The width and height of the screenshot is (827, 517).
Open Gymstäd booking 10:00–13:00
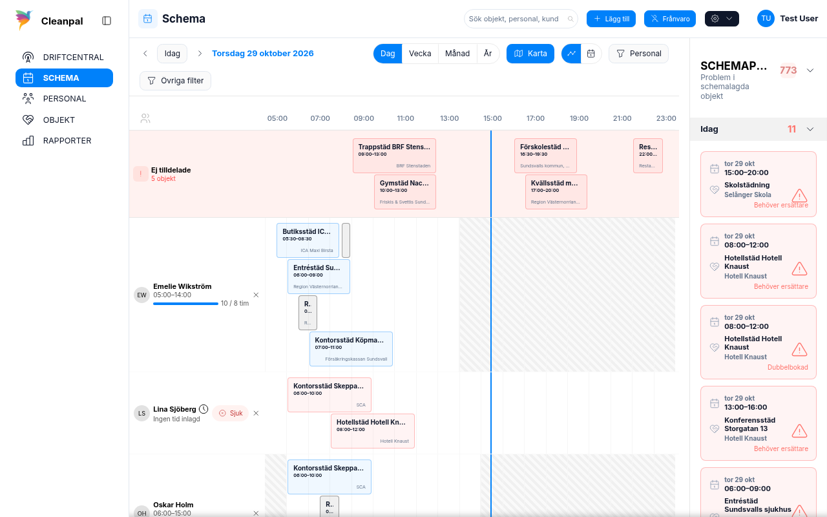[405, 192]
